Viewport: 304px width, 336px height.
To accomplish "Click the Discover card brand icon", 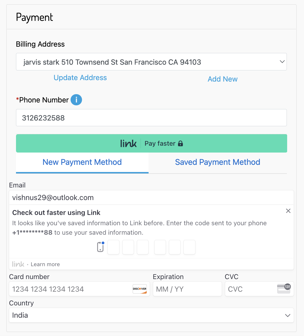I will click(x=140, y=289).
